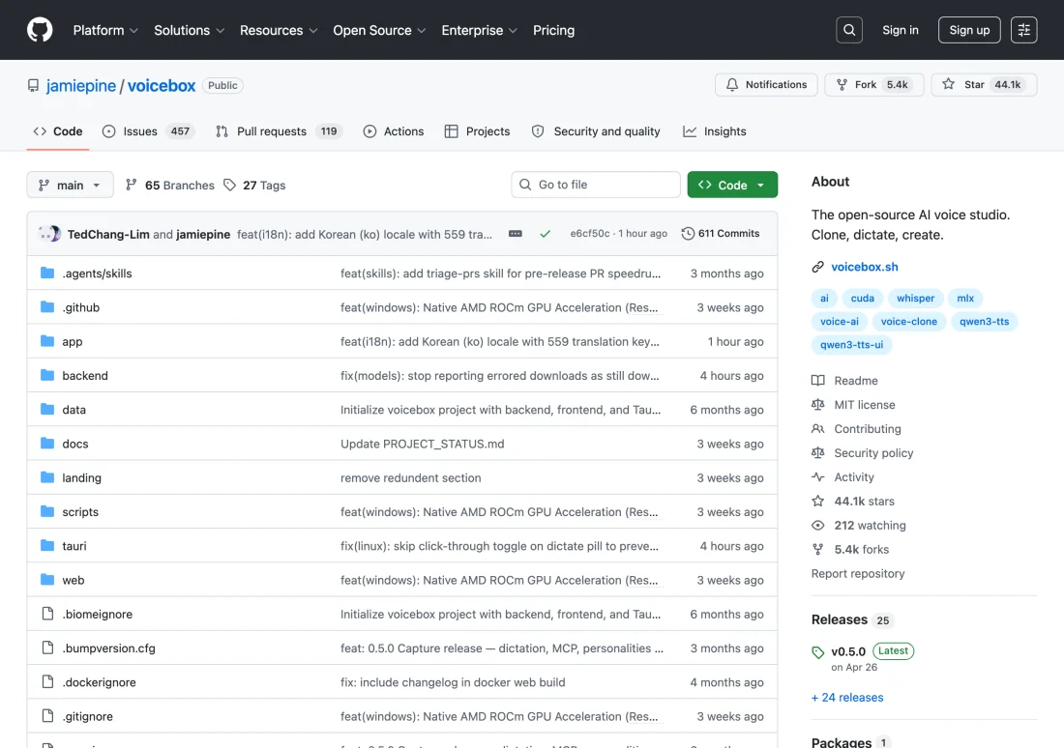
Task: Click the book icon beside Readme
Action: [x=817, y=381]
